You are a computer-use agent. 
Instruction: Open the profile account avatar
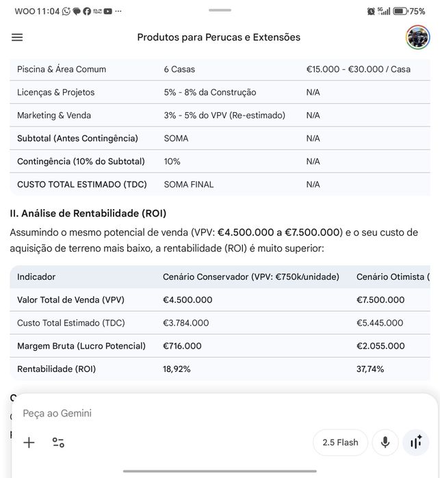pyautogui.click(x=417, y=38)
